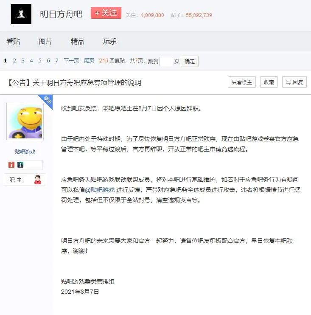Focus the page-number jump input box
Viewport: 311px width, 315px height.
tap(166, 62)
